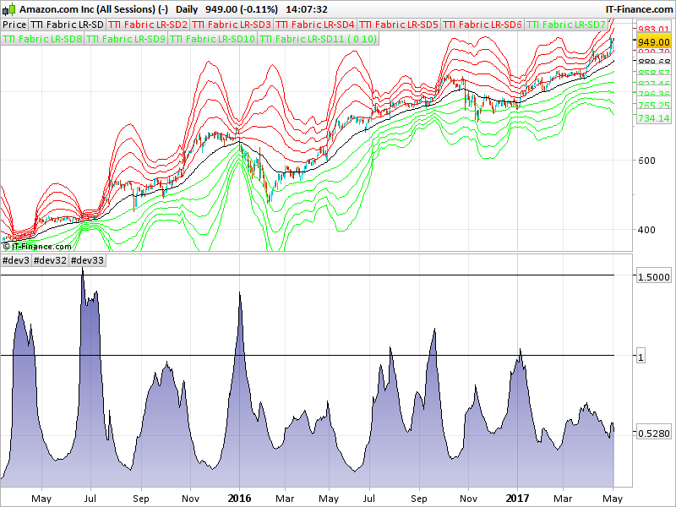Click the yellow 949.00 current price tag
The image size is (676, 507).
[x=653, y=41]
